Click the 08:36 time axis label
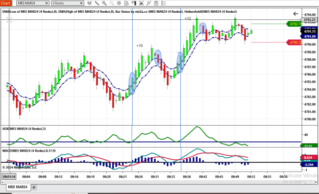This screenshot has height=194, width=319. [187, 177]
